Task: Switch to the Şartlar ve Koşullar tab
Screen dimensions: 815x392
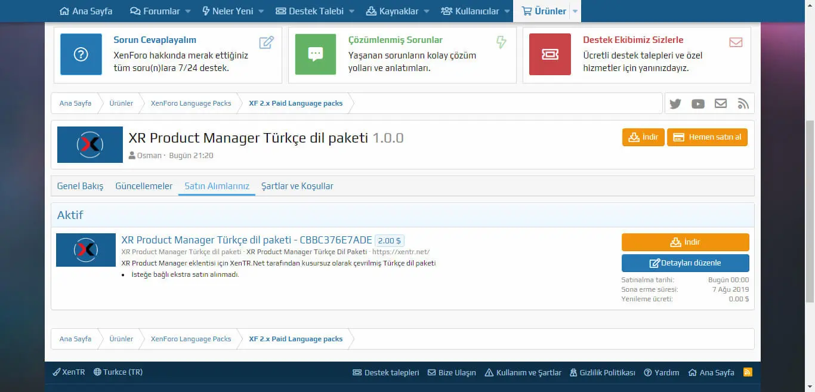Action: [x=297, y=186]
